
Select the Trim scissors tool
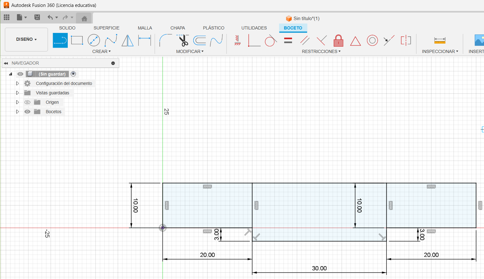[x=183, y=40]
